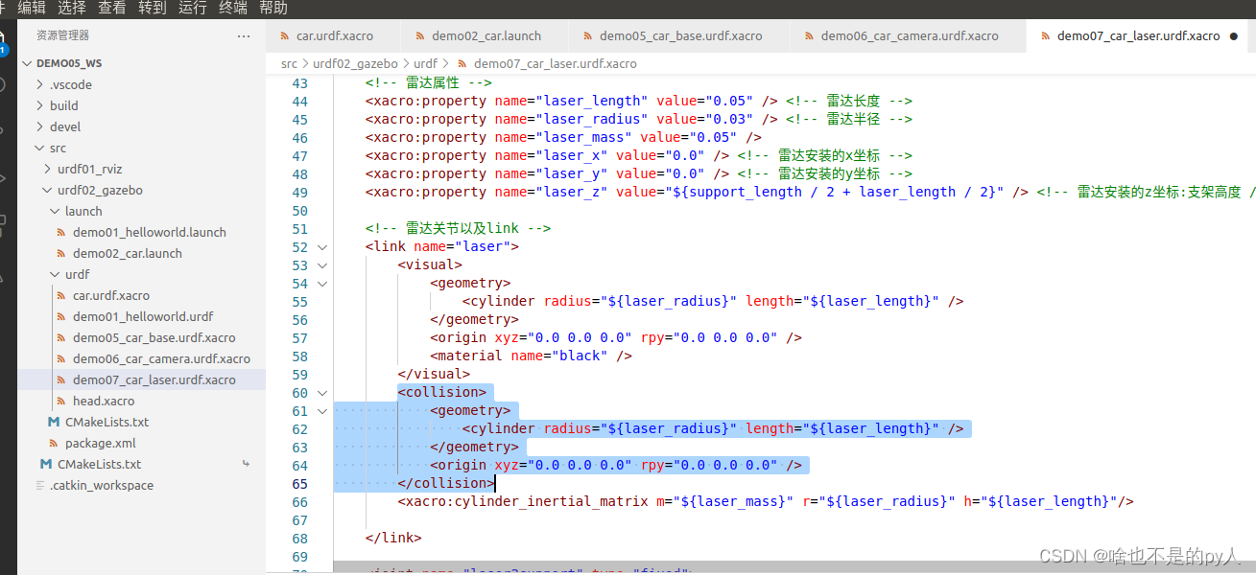Click the icon beside package.xml
This screenshot has height=575, width=1256.
(x=54, y=443)
